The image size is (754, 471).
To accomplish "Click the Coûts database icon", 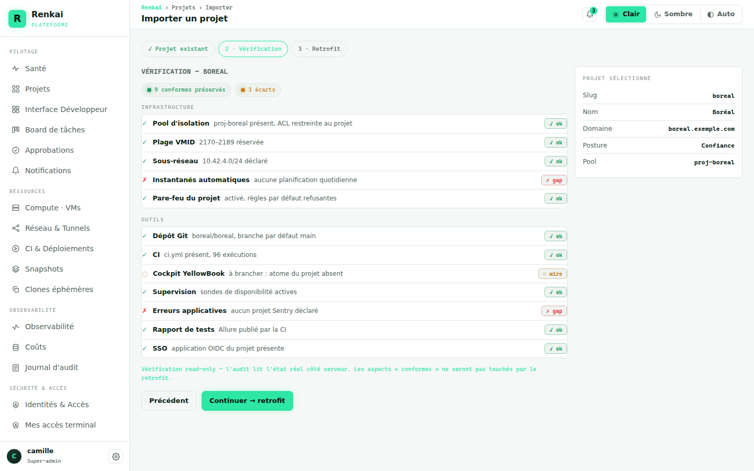I will click(16, 347).
